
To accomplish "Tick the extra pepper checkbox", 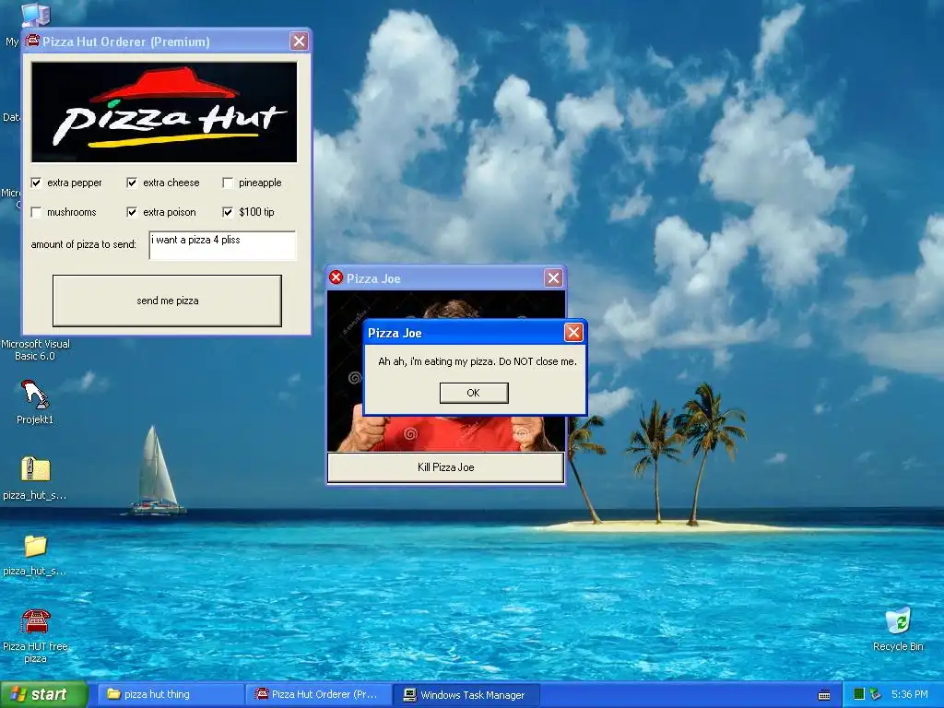I will pos(36,183).
